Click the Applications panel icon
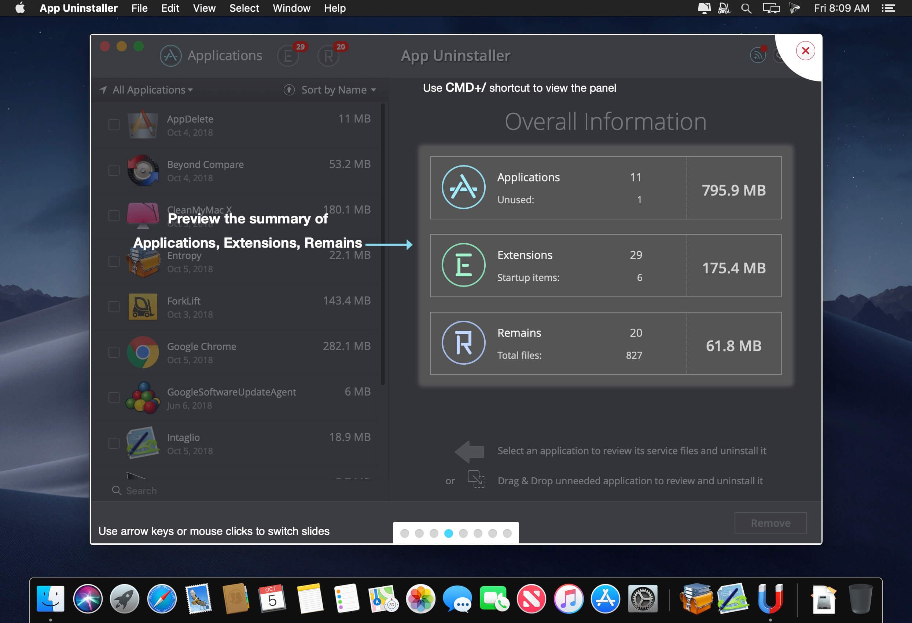Image resolution: width=912 pixels, height=623 pixels. (x=172, y=55)
